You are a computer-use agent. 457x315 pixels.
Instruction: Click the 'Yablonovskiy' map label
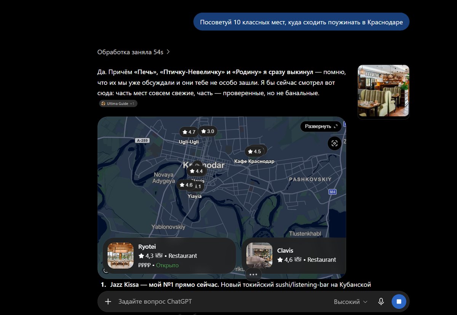pyautogui.click(x=168, y=227)
